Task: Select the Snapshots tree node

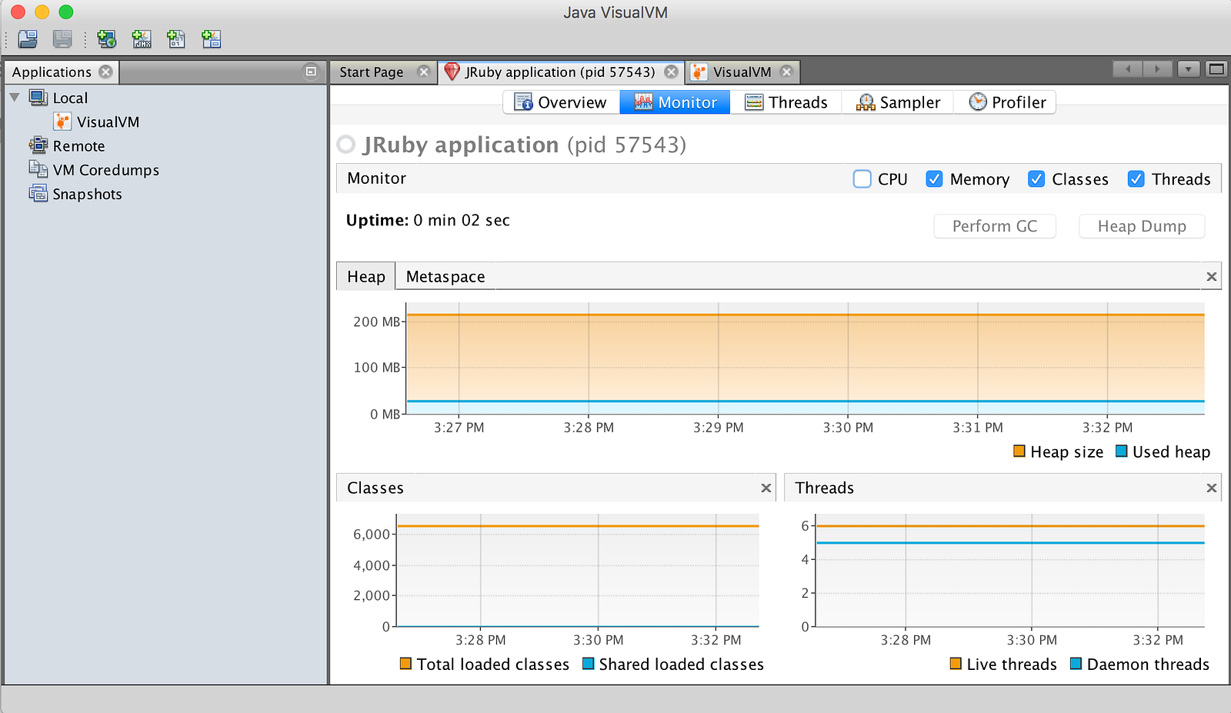Action: click(87, 194)
